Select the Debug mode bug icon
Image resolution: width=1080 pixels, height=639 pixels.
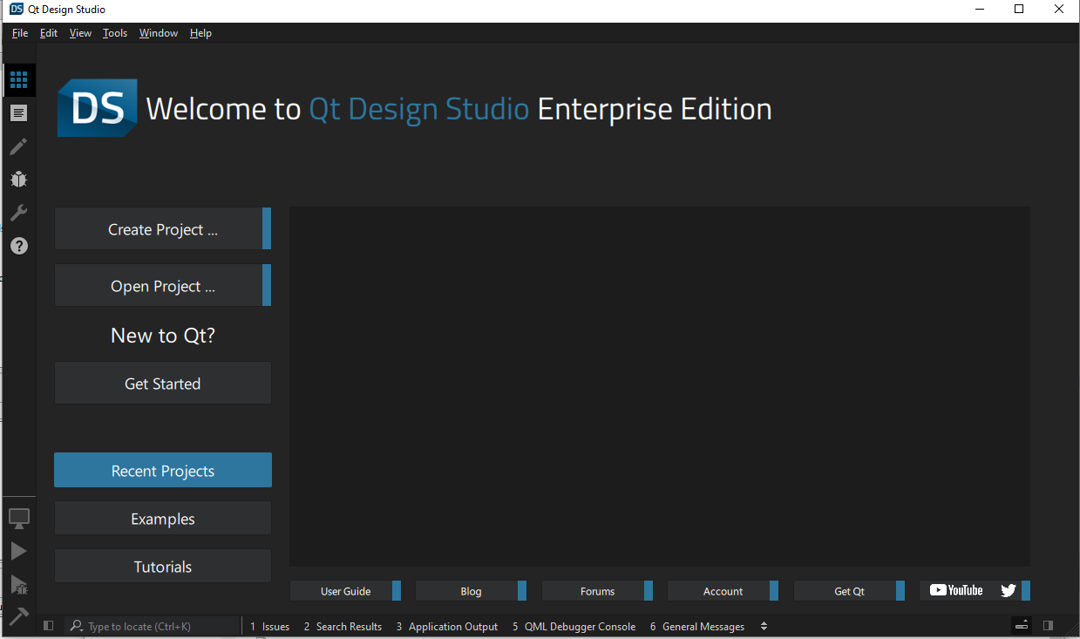pos(18,180)
